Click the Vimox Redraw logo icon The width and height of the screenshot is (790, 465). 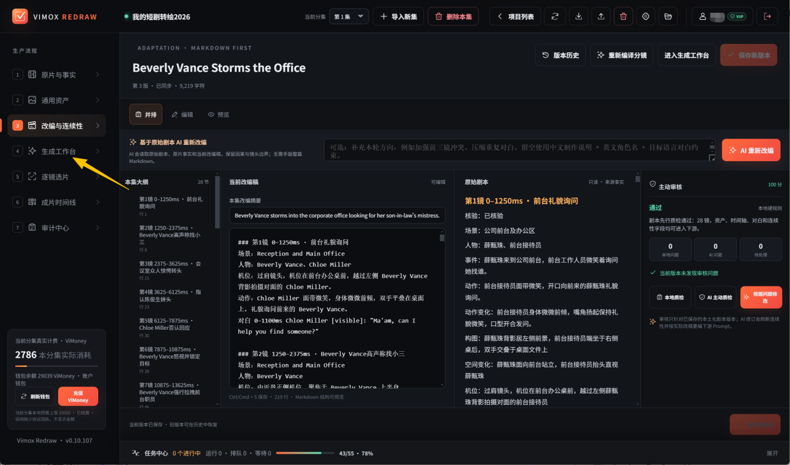point(20,16)
